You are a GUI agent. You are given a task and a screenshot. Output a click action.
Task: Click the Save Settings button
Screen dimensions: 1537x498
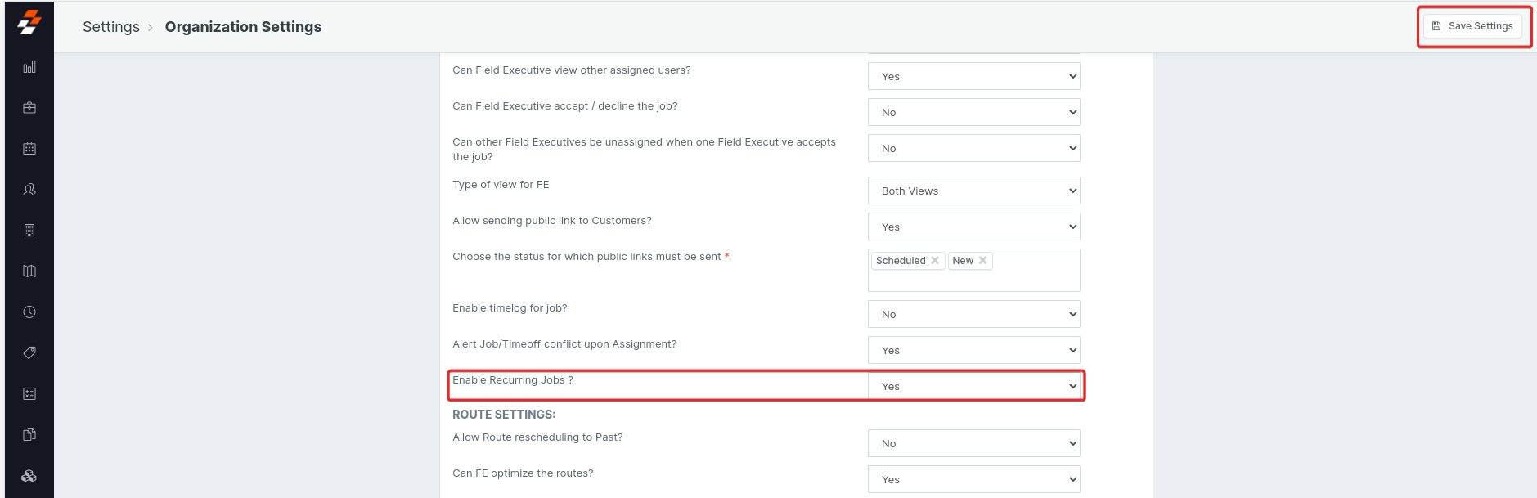coord(1472,26)
